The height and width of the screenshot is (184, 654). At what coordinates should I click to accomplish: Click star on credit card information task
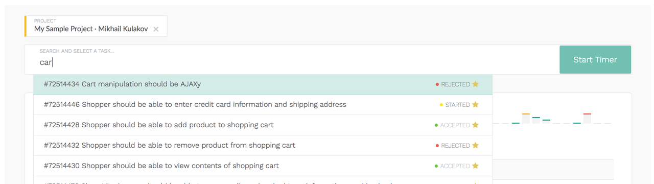(x=475, y=105)
